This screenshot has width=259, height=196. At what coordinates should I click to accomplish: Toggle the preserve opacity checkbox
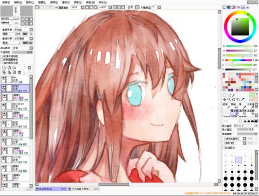tap(1, 56)
